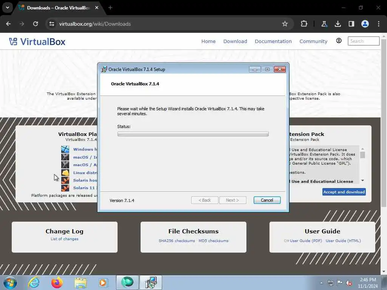Screen dimensions: 387x290
Task: Open the browser extensions puzzle icon
Action: (x=304, y=24)
